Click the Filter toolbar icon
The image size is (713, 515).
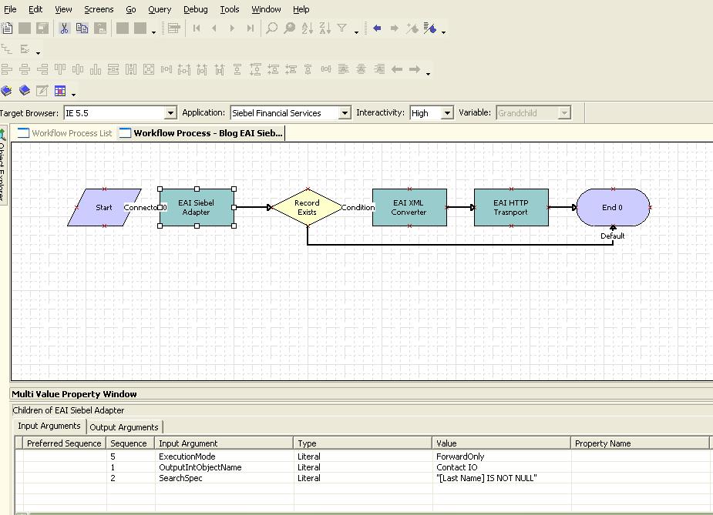click(341, 28)
